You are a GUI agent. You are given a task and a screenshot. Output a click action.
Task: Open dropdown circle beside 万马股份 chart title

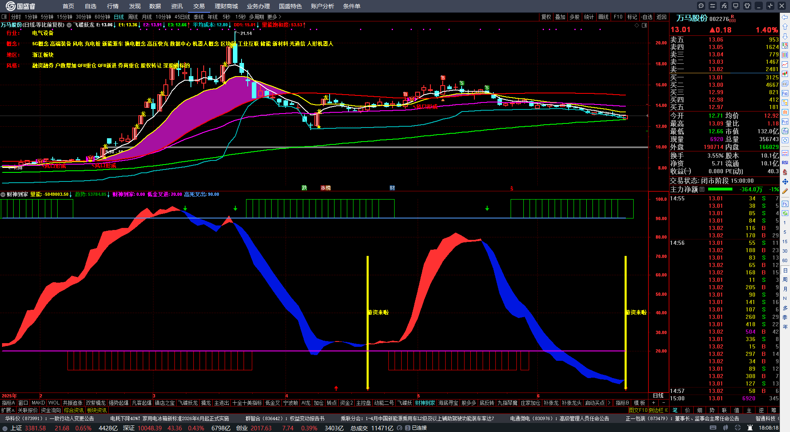69,25
